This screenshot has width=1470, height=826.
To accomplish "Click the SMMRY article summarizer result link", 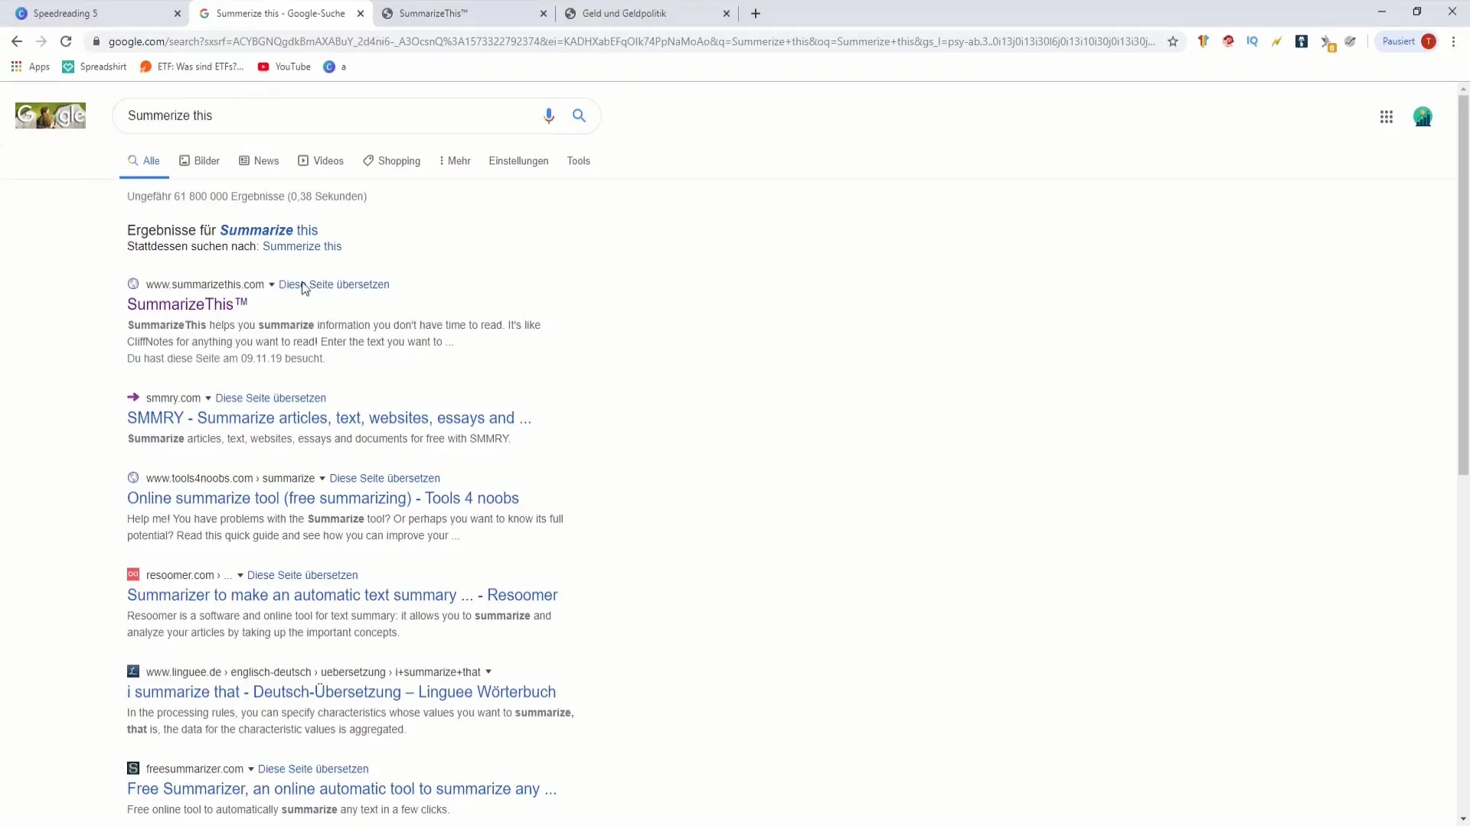I will coord(330,418).
